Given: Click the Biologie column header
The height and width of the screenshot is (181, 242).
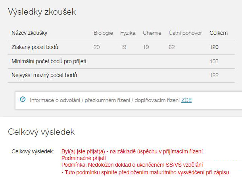Looking at the screenshot, I should 103,33.
